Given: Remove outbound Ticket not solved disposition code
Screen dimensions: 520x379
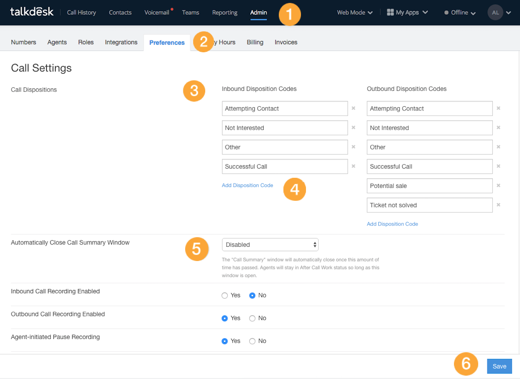Looking at the screenshot, I should (x=498, y=205).
